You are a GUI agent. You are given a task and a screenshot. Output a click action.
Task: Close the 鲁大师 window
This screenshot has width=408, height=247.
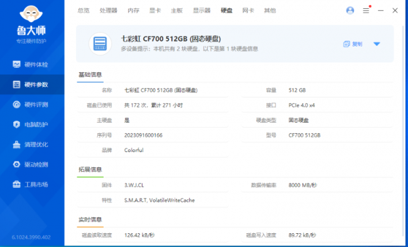(395, 11)
